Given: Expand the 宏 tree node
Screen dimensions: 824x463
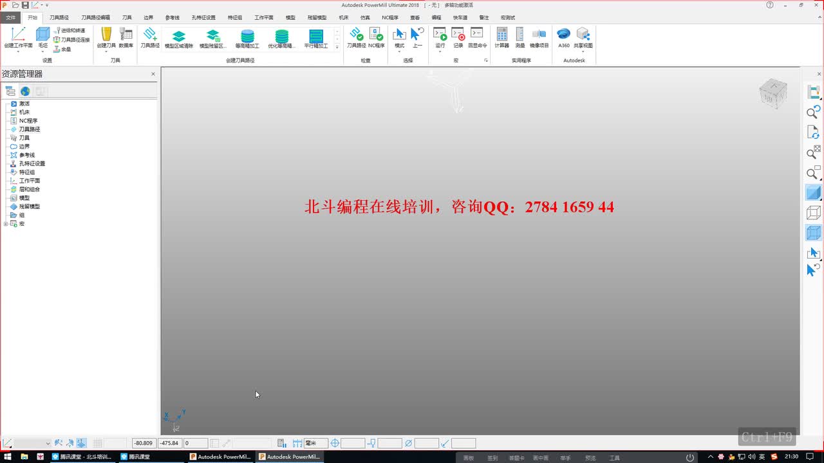Looking at the screenshot, I should tap(6, 224).
